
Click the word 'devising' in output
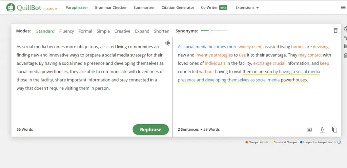pos(321,47)
